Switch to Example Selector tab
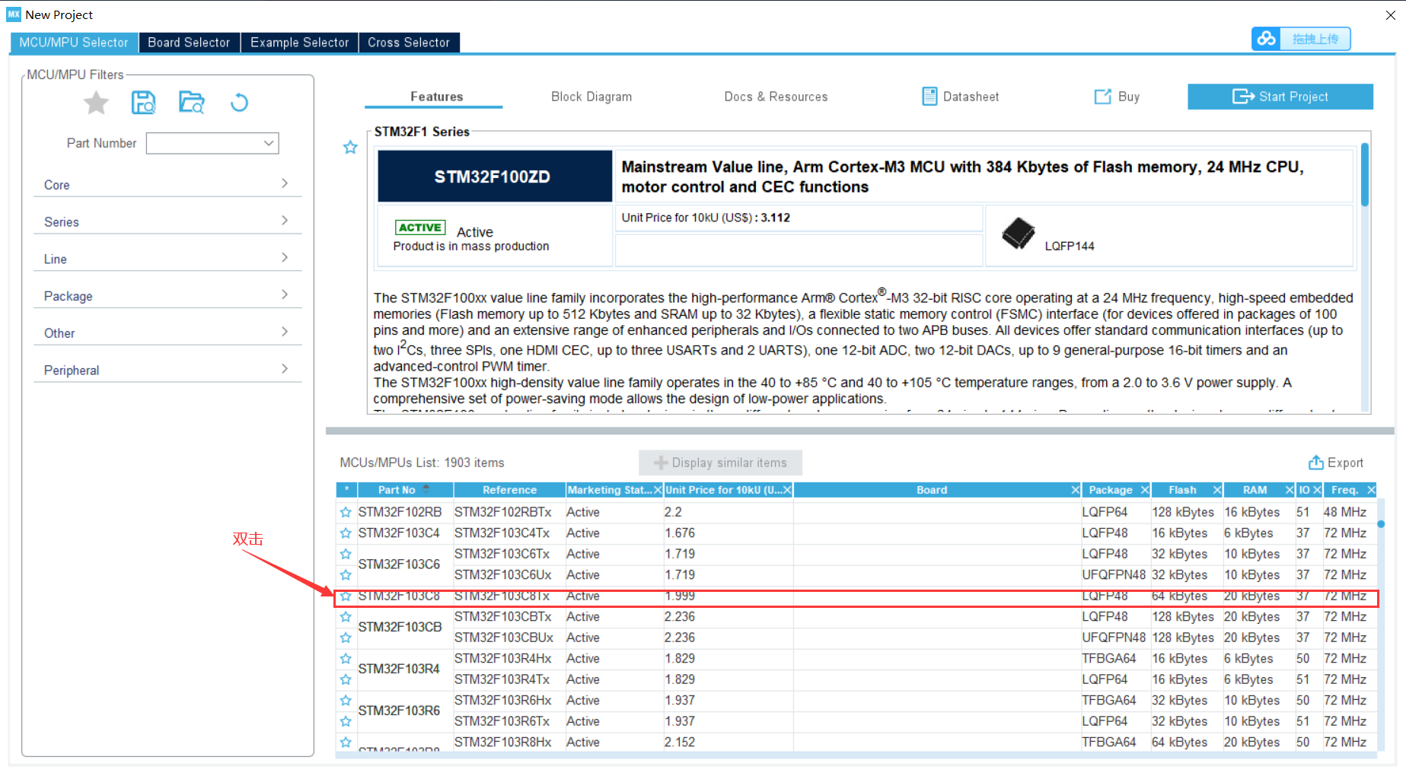 (299, 43)
